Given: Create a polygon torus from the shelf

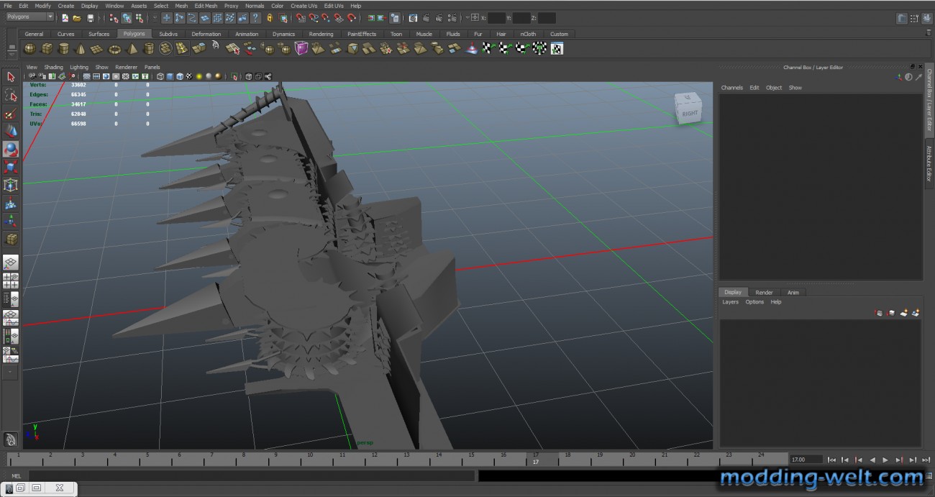Looking at the screenshot, I should [114, 48].
